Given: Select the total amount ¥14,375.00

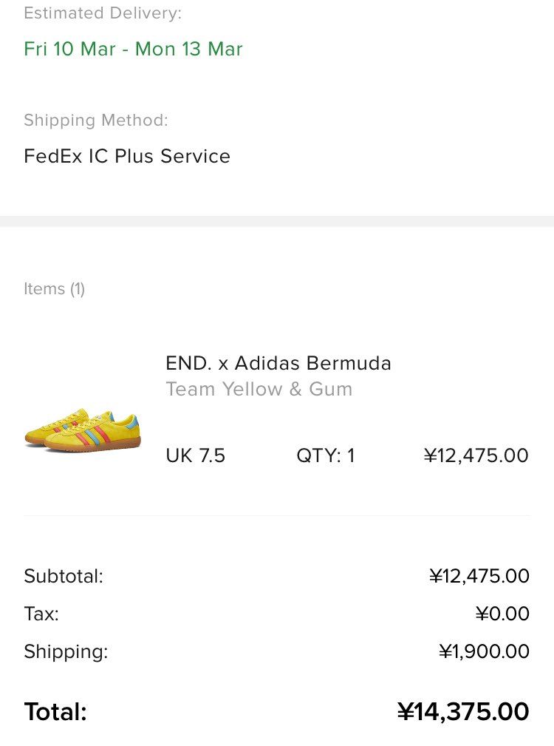Looking at the screenshot, I should (463, 712).
